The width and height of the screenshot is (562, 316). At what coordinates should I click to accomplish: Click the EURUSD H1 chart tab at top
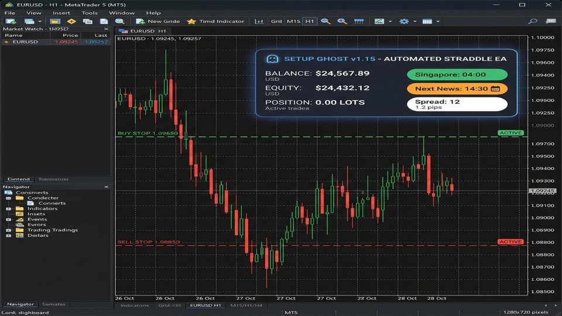[143, 31]
